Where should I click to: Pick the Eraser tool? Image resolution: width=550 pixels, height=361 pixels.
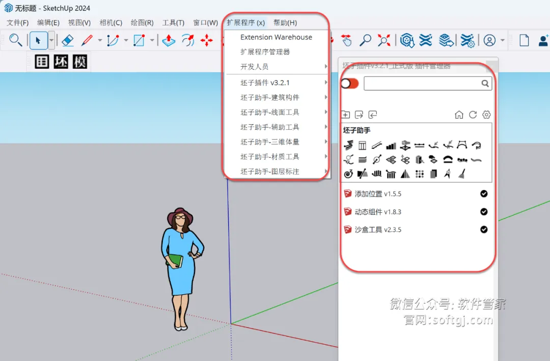click(x=68, y=40)
